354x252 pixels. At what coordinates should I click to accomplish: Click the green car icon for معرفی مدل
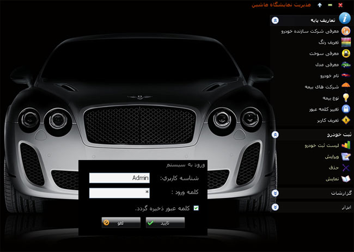(346, 65)
